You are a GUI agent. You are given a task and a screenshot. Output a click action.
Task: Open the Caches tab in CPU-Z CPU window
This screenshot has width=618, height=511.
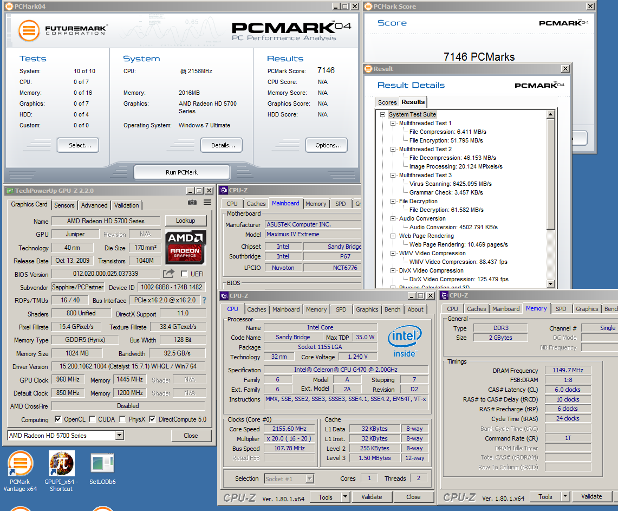pyautogui.click(x=257, y=309)
